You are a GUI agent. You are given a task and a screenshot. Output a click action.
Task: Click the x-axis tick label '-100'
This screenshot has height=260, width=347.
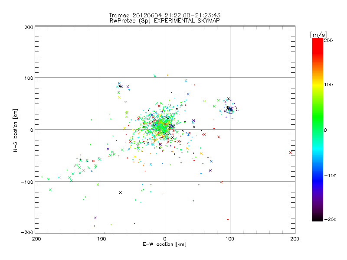[x=100, y=239]
